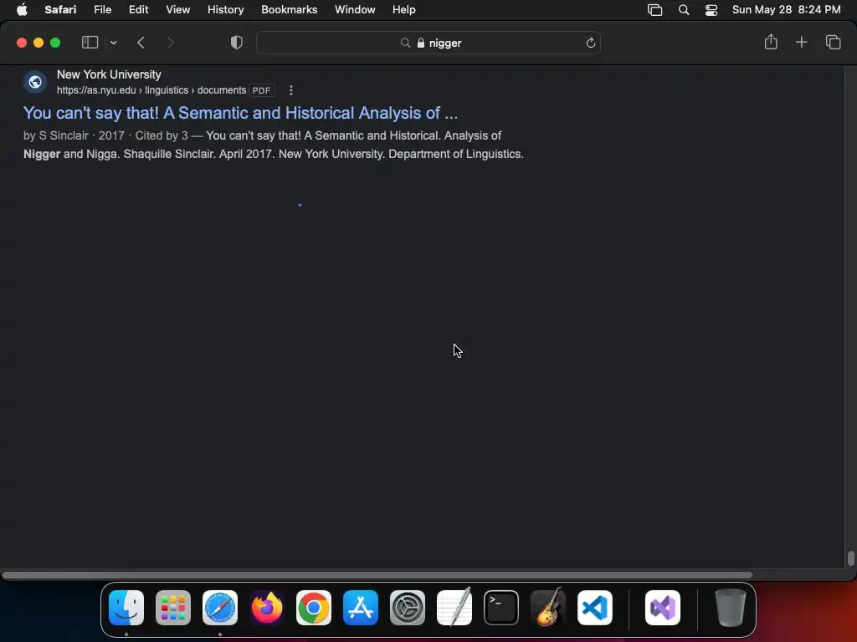857x642 pixels.
Task: Add a new tab with plus button
Action: (801, 42)
